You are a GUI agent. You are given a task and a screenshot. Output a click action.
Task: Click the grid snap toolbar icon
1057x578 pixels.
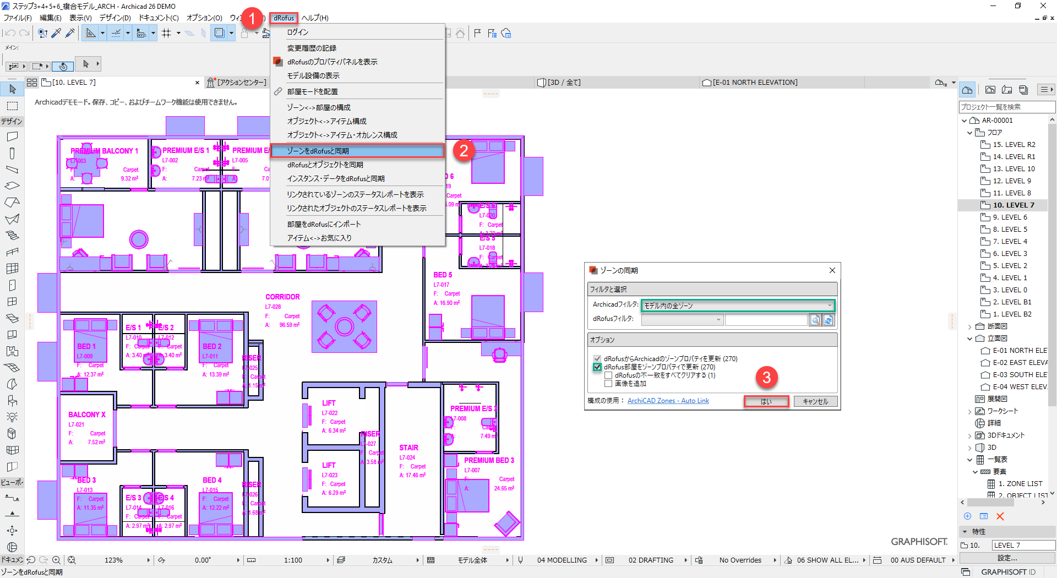(166, 34)
